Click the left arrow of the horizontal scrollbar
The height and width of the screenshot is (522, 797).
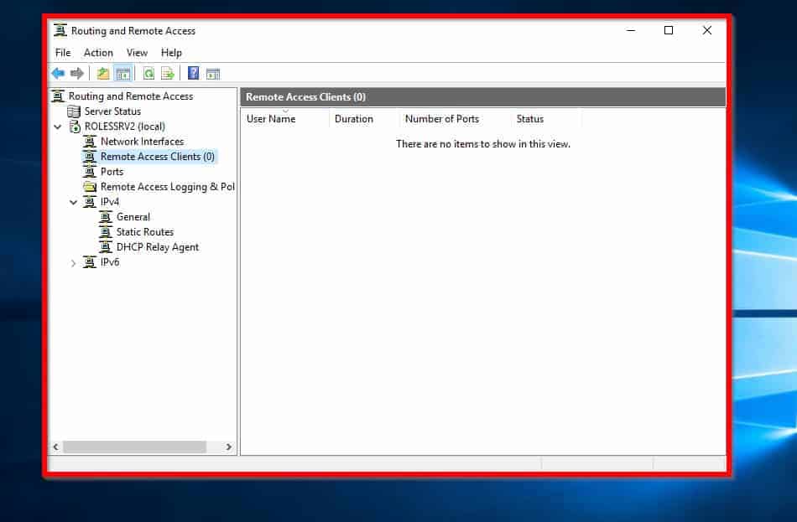pyautogui.click(x=55, y=447)
